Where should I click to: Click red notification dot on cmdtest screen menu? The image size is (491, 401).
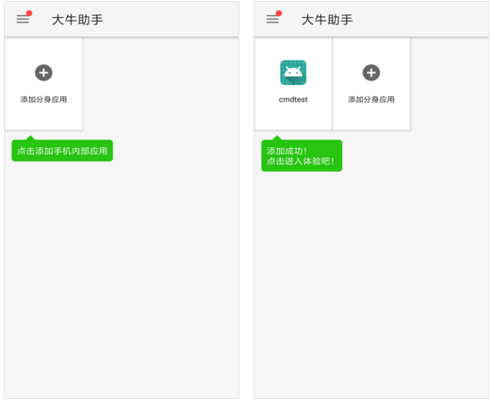point(279,13)
